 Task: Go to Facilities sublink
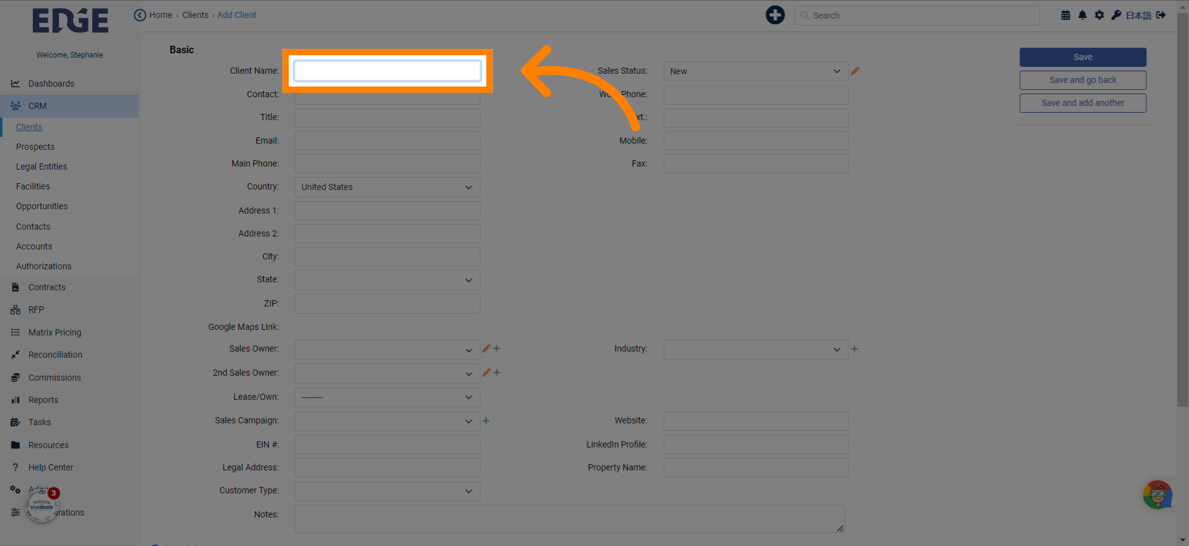(33, 186)
